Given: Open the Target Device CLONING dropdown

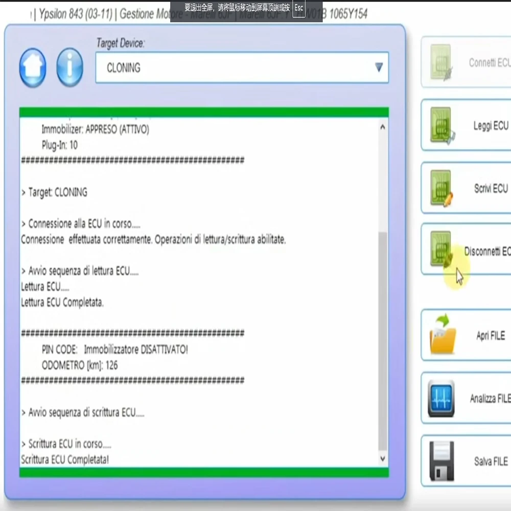Looking at the screenshot, I should pos(242,67).
